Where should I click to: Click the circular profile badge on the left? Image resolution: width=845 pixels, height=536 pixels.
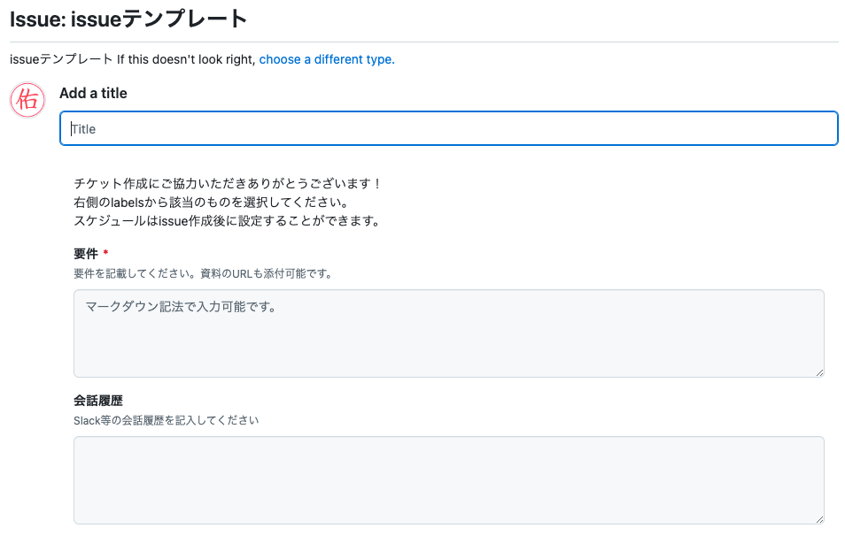click(27, 100)
